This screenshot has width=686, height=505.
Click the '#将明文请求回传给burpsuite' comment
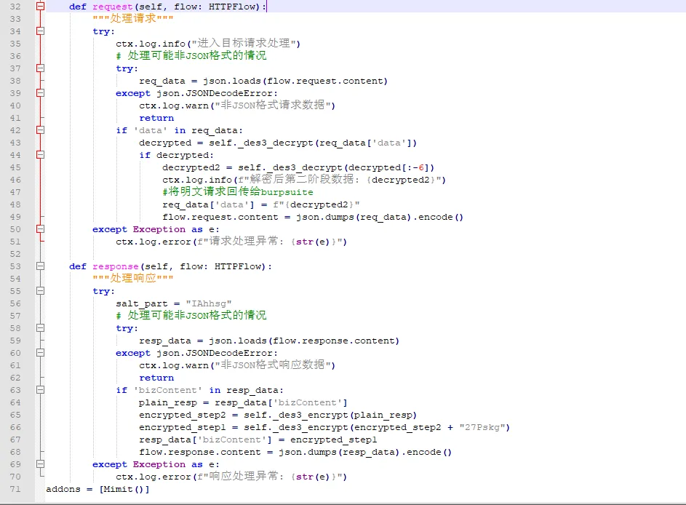[238, 192]
